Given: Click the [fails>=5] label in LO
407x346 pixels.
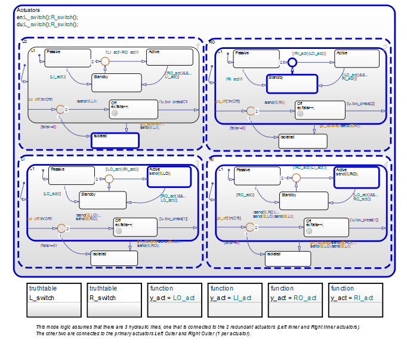Looking at the screenshot, I should pyautogui.click(x=48, y=126).
